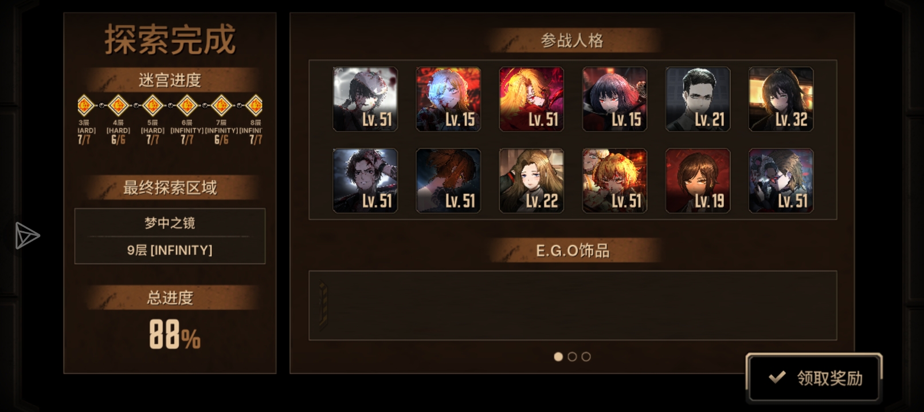Open the Lv.22 long-haired character portrait

click(531, 180)
